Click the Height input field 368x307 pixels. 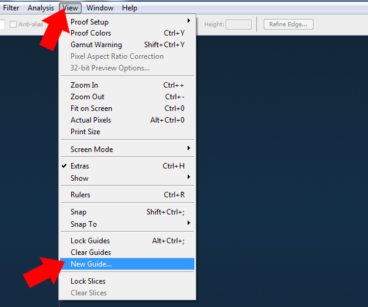(x=239, y=25)
